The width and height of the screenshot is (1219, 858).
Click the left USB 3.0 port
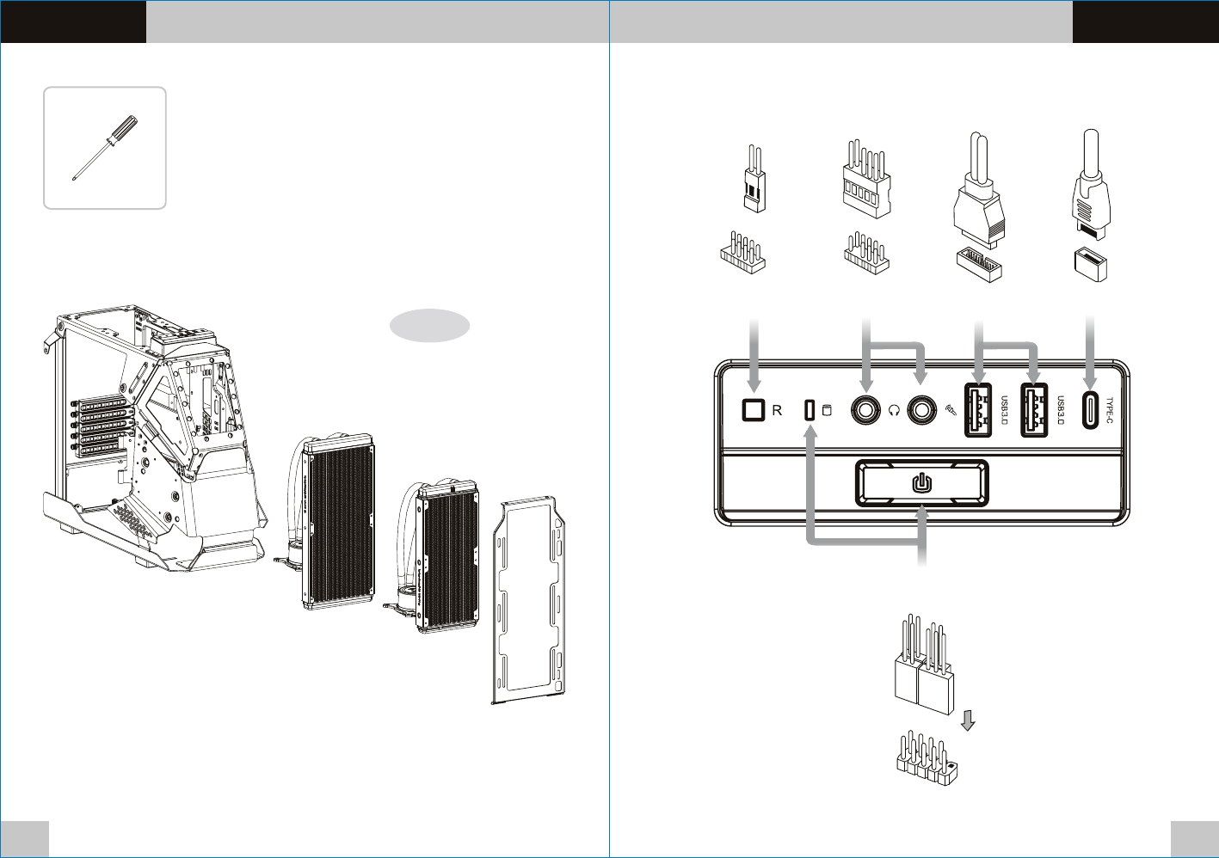point(979,410)
